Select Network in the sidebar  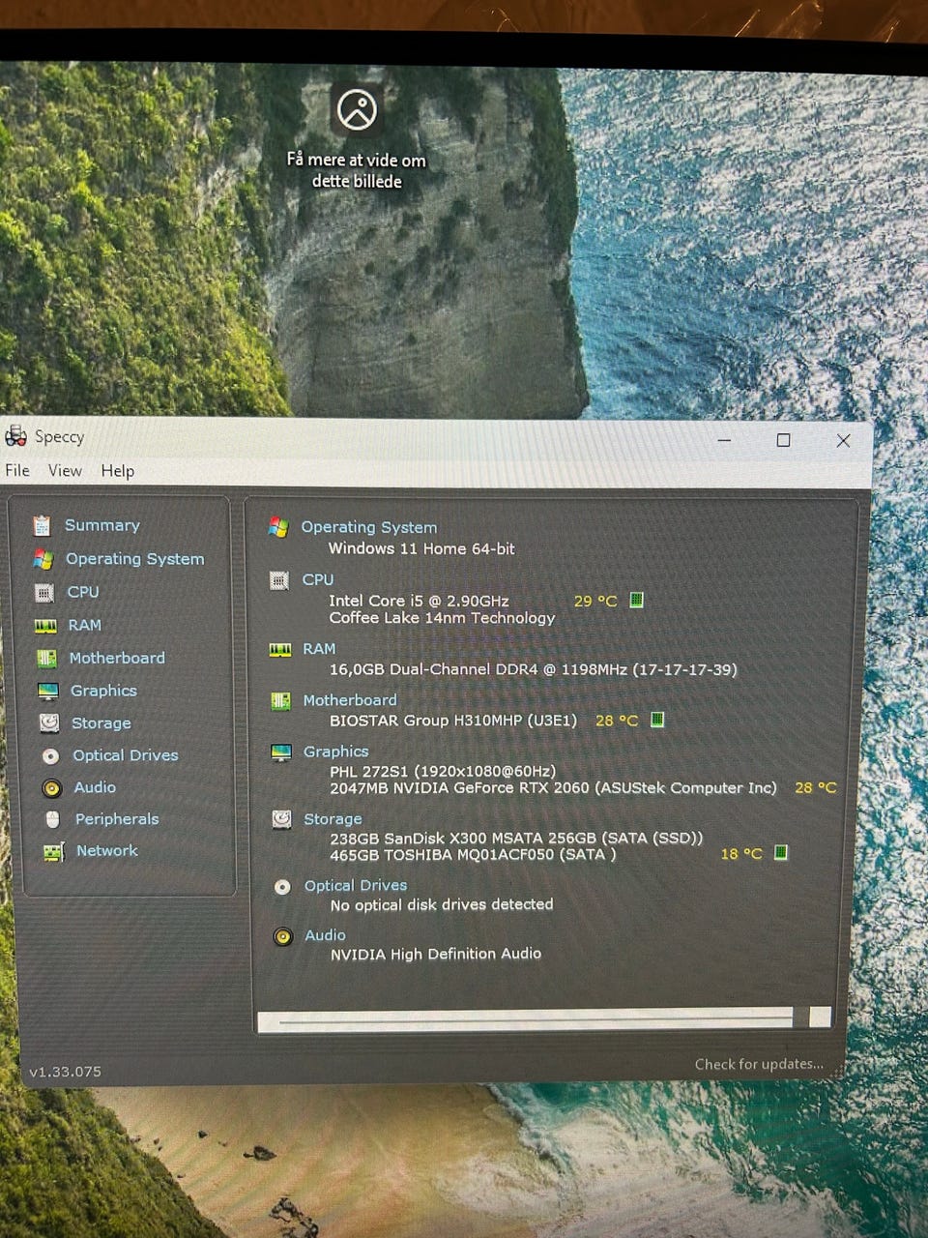pos(107,851)
